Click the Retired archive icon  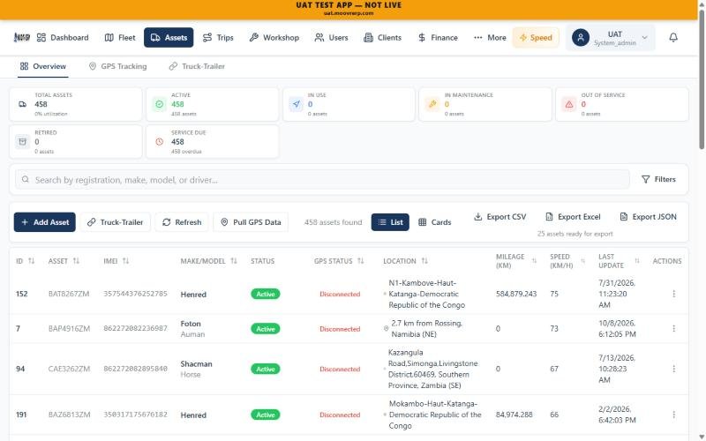(x=23, y=142)
